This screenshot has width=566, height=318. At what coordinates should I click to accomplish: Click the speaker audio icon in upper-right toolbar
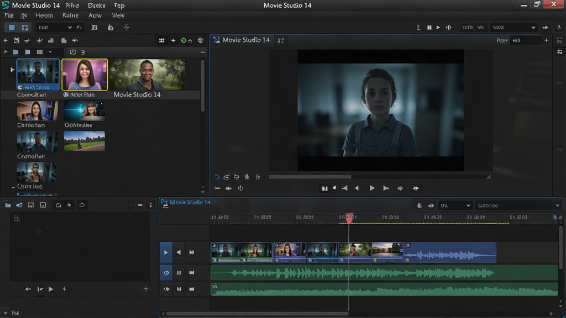coord(449,28)
